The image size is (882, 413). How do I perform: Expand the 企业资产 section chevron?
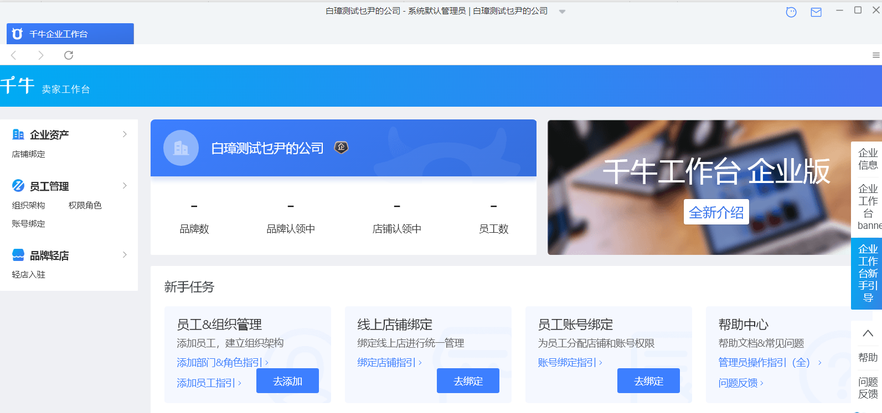(125, 134)
